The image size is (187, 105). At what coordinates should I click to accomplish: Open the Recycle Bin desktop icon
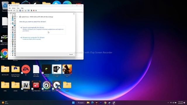[x=5, y=6]
